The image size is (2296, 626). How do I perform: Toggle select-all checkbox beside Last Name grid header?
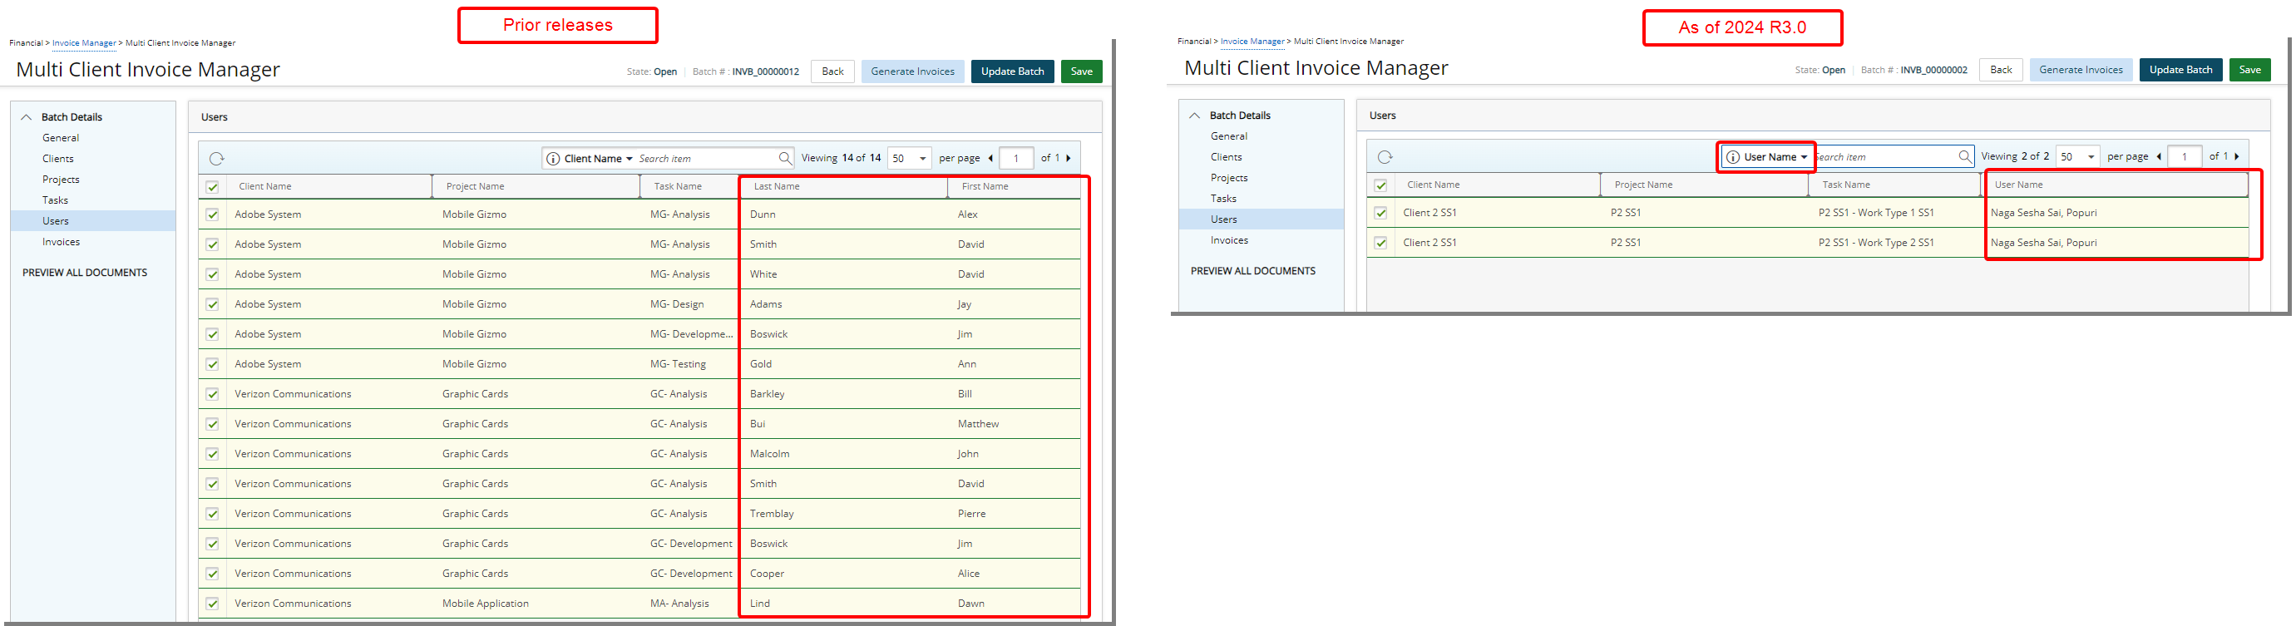[212, 187]
